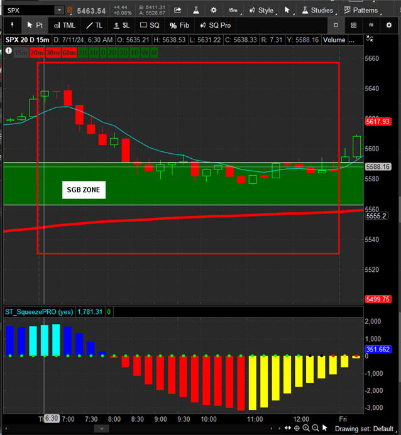Open the Drawing set: Default dropdown

click(365, 429)
